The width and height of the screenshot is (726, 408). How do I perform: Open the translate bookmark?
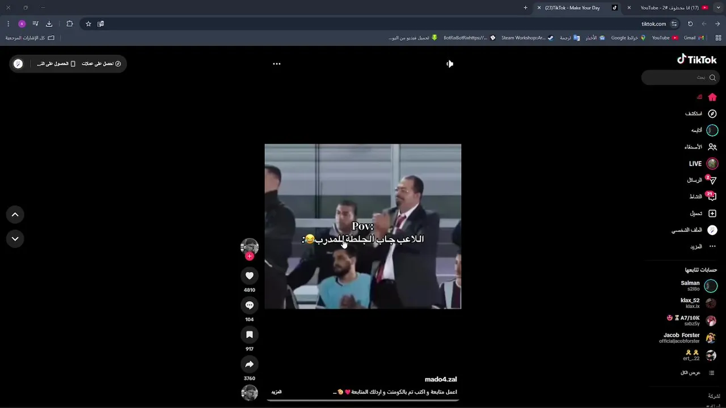(569, 38)
